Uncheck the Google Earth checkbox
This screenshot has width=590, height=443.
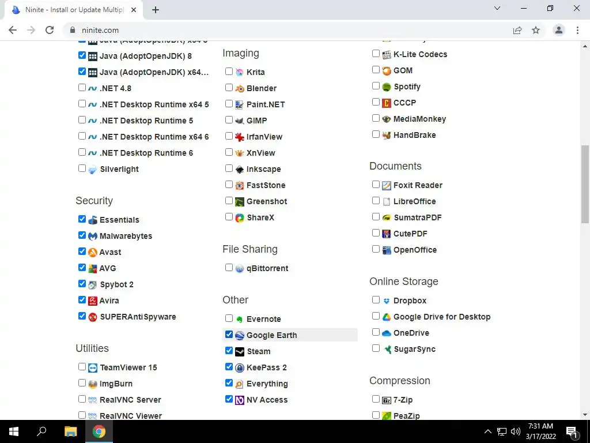229,334
